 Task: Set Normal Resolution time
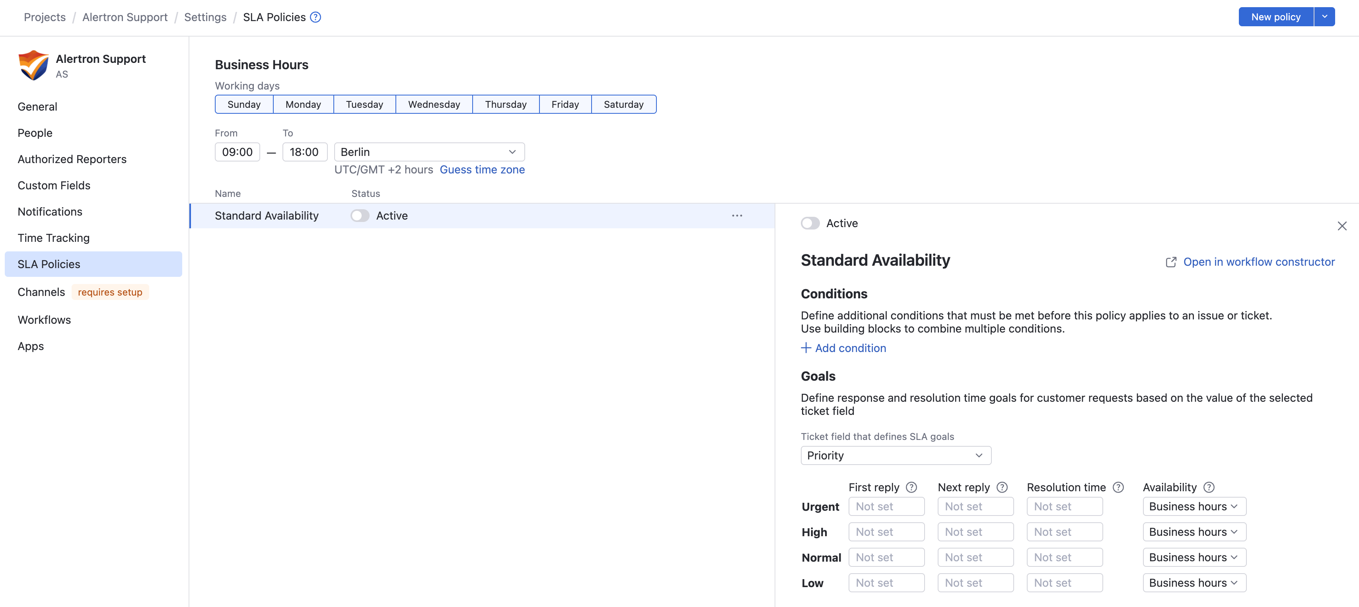click(1065, 557)
